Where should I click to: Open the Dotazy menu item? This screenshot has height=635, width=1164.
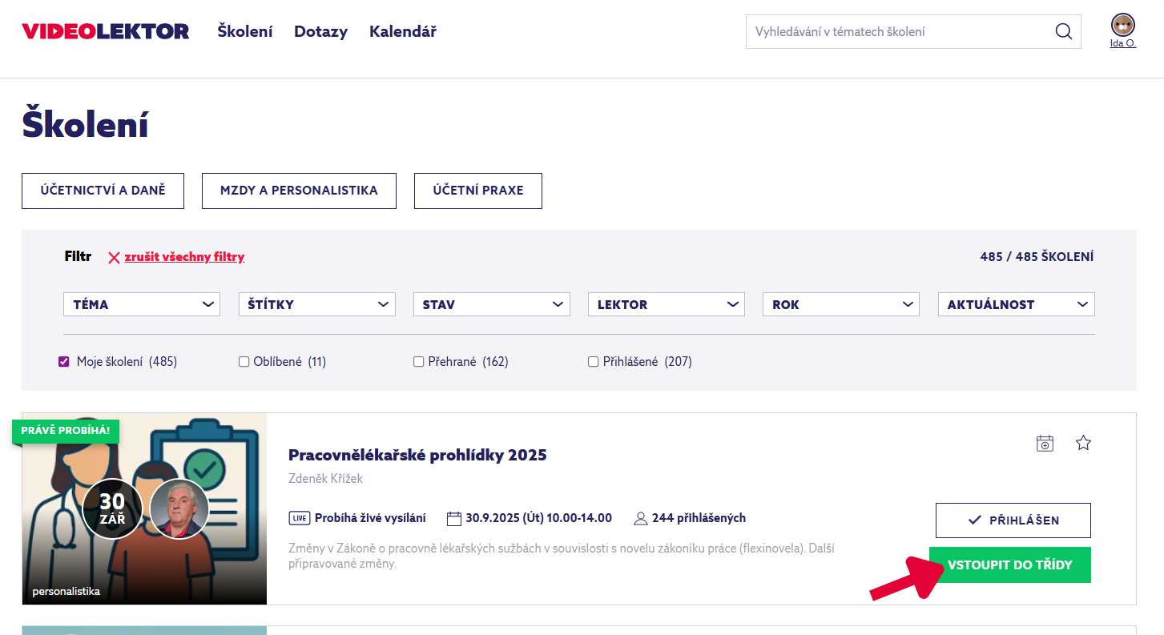click(x=320, y=32)
